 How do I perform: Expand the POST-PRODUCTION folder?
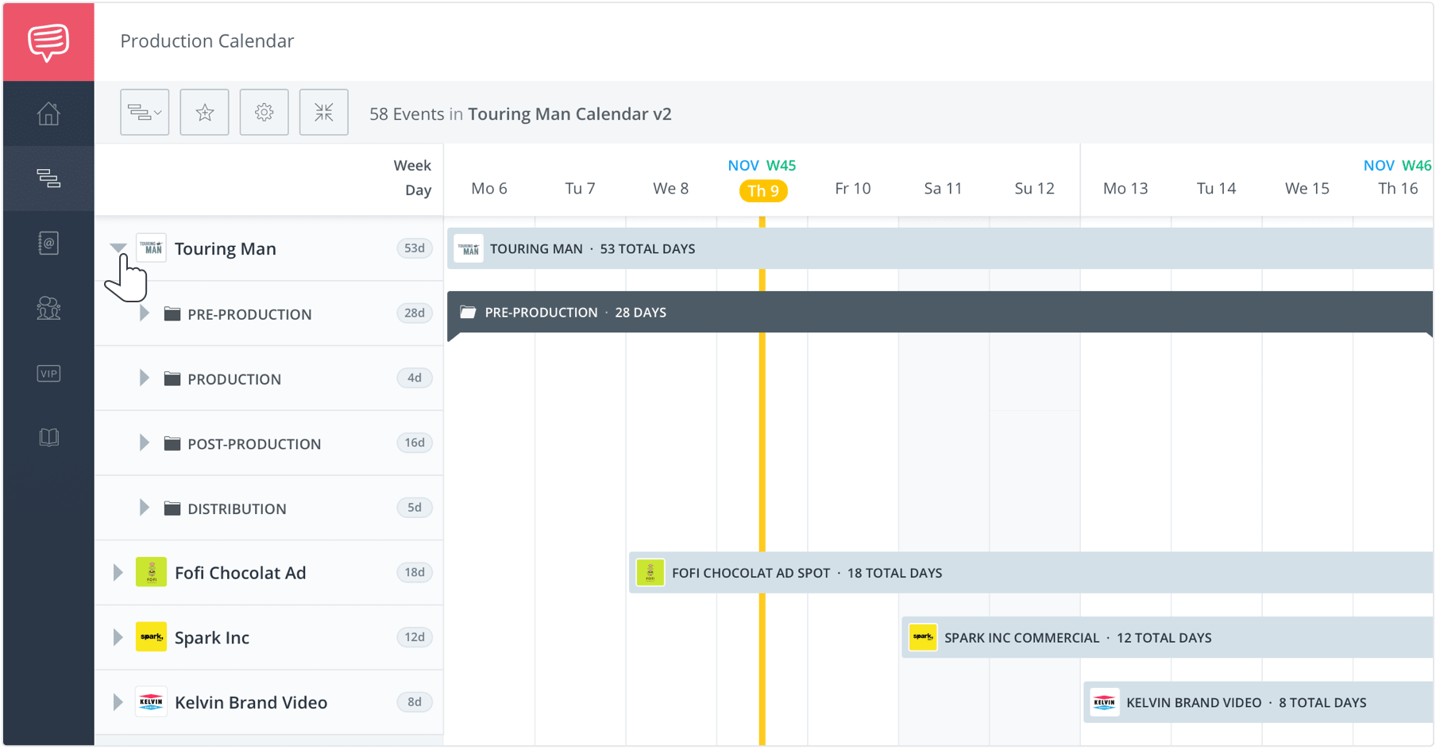(x=144, y=443)
